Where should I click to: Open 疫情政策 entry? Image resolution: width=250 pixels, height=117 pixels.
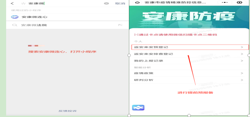click(x=189, y=73)
